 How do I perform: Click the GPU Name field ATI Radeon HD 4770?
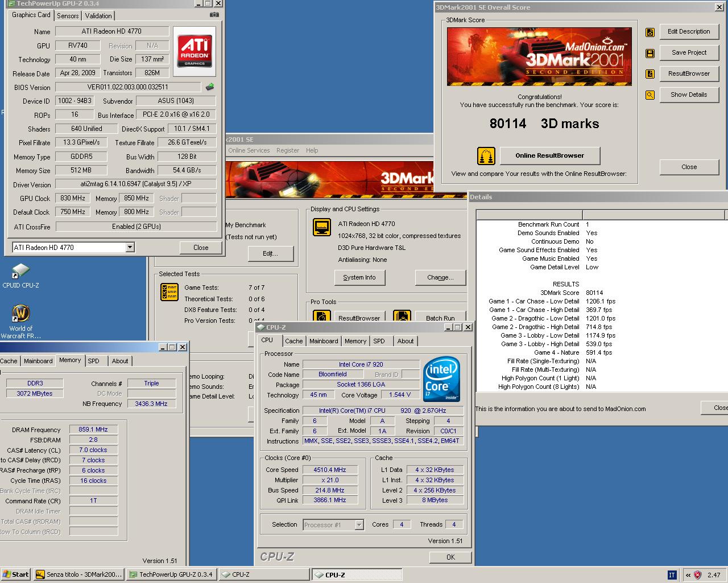click(x=112, y=31)
